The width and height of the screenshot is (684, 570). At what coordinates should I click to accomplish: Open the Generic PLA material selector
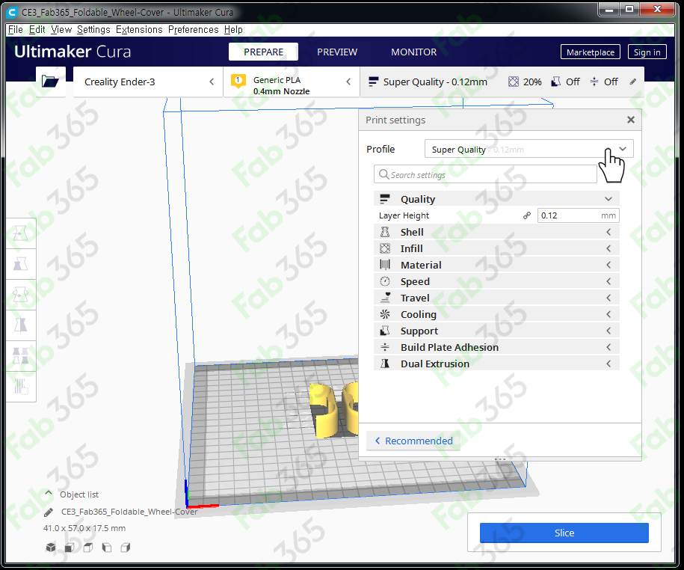[x=292, y=82]
